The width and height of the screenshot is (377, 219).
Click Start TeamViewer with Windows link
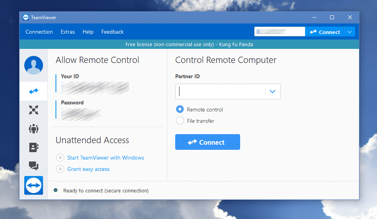coord(106,158)
